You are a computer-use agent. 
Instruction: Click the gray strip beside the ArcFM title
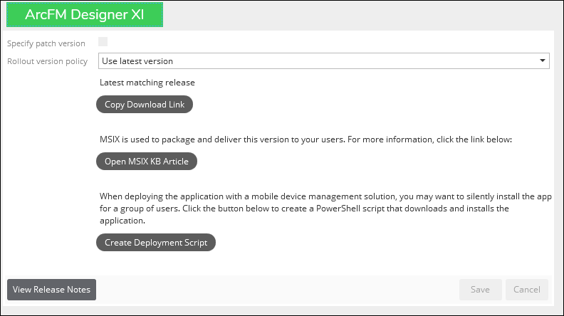coord(362,15)
